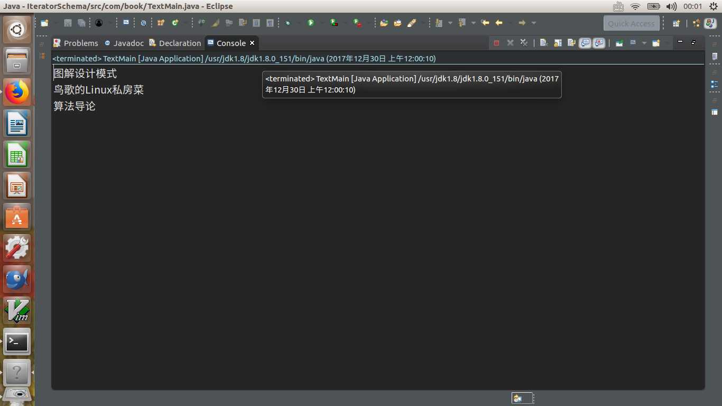
Task: Switch to the Javadoc tab
Action: (124, 43)
